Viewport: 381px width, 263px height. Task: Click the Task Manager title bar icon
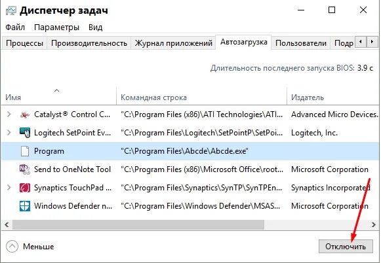coord(11,10)
